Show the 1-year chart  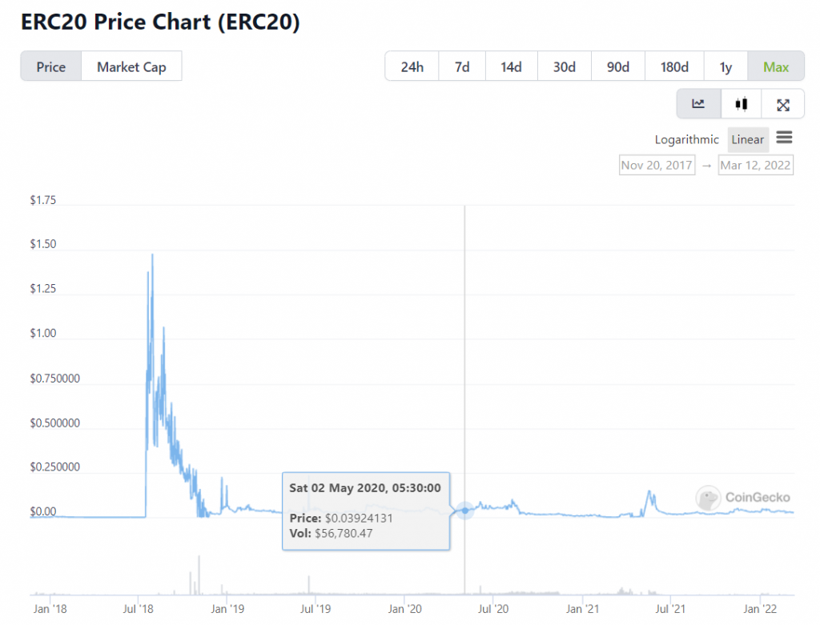pos(726,66)
